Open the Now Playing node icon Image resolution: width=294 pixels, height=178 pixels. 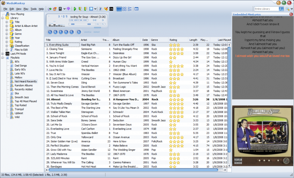8,14
